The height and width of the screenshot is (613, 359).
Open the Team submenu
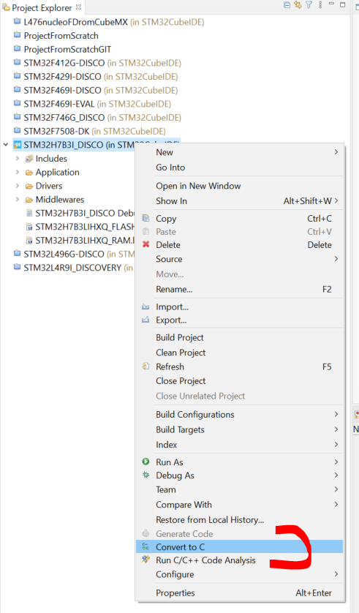click(x=240, y=489)
